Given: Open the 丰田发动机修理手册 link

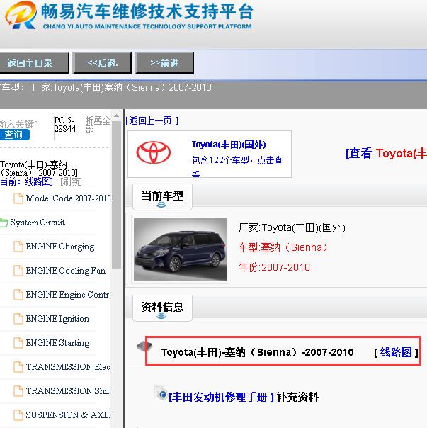Looking at the screenshot, I should 221,397.
